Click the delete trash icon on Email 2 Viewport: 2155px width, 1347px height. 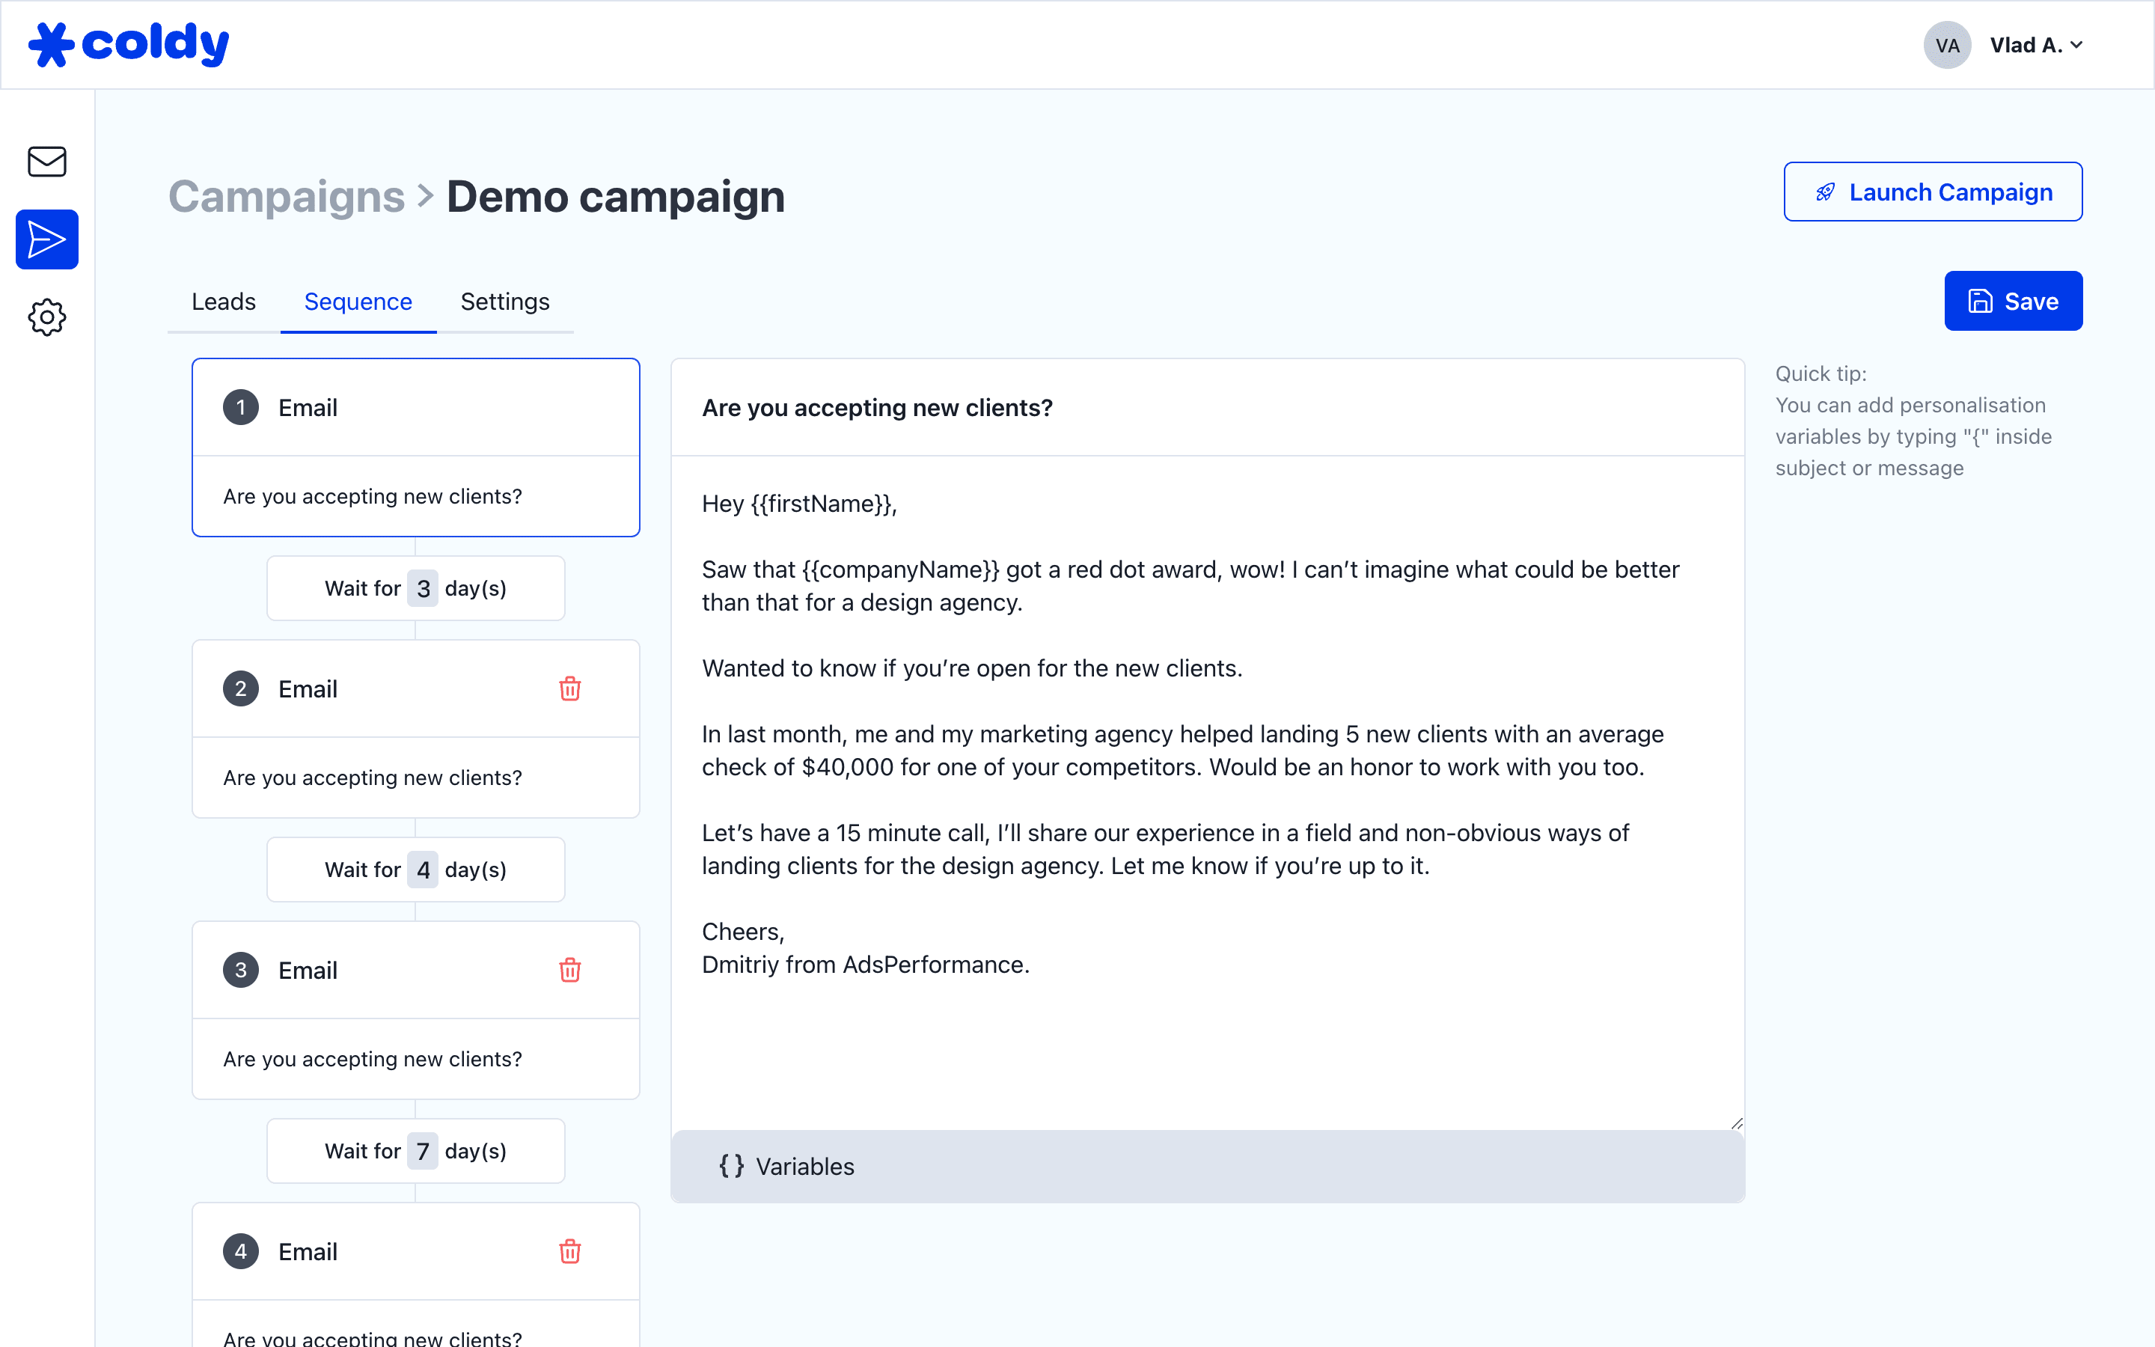[x=569, y=688]
